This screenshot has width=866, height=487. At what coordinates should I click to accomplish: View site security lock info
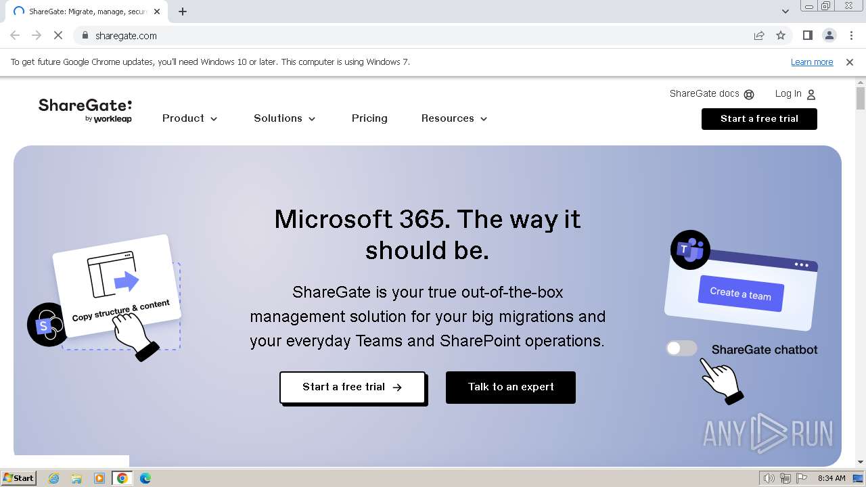click(85, 36)
